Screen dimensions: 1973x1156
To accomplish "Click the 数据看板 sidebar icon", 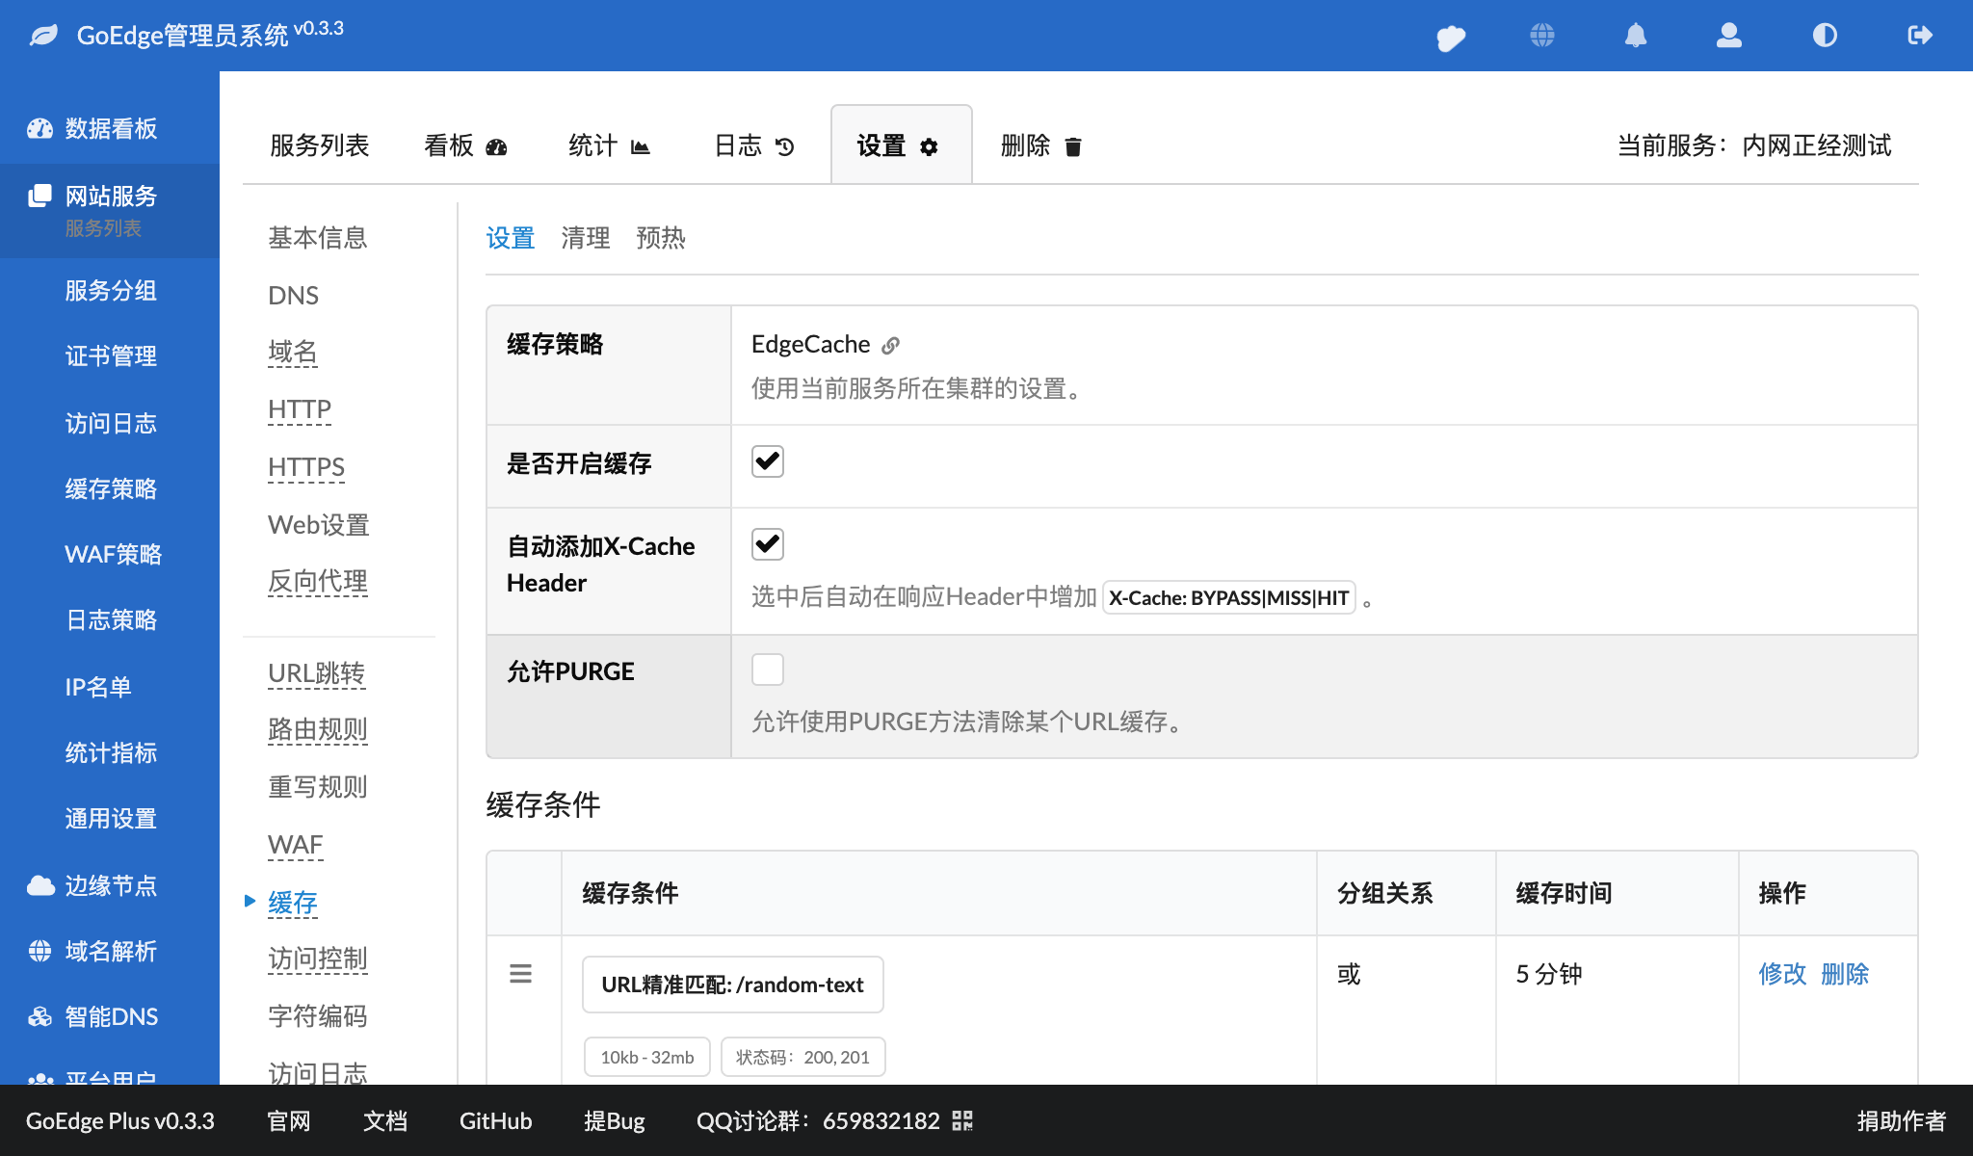I will [39, 128].
